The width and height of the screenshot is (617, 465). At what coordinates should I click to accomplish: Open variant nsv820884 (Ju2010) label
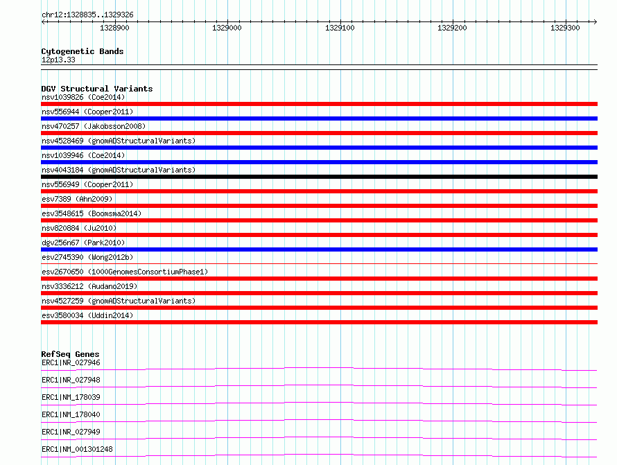79,228
